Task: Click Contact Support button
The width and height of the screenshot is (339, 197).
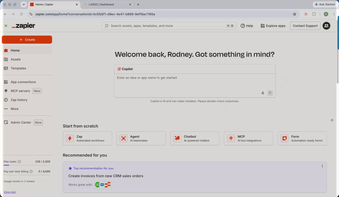Action: click(305, 26)
